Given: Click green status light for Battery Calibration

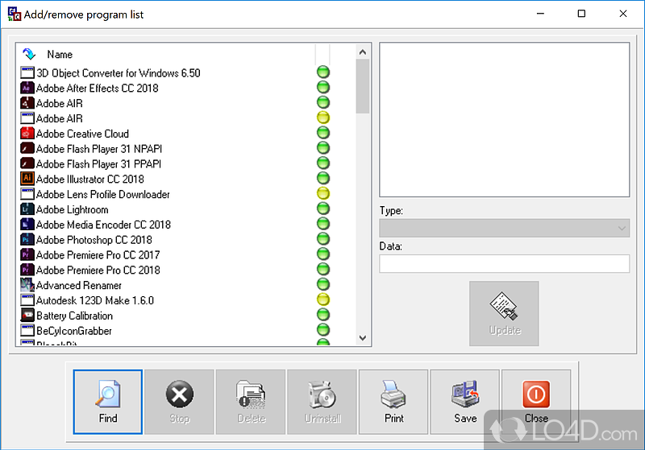Looking at the screenshot, I should (323, 315).
